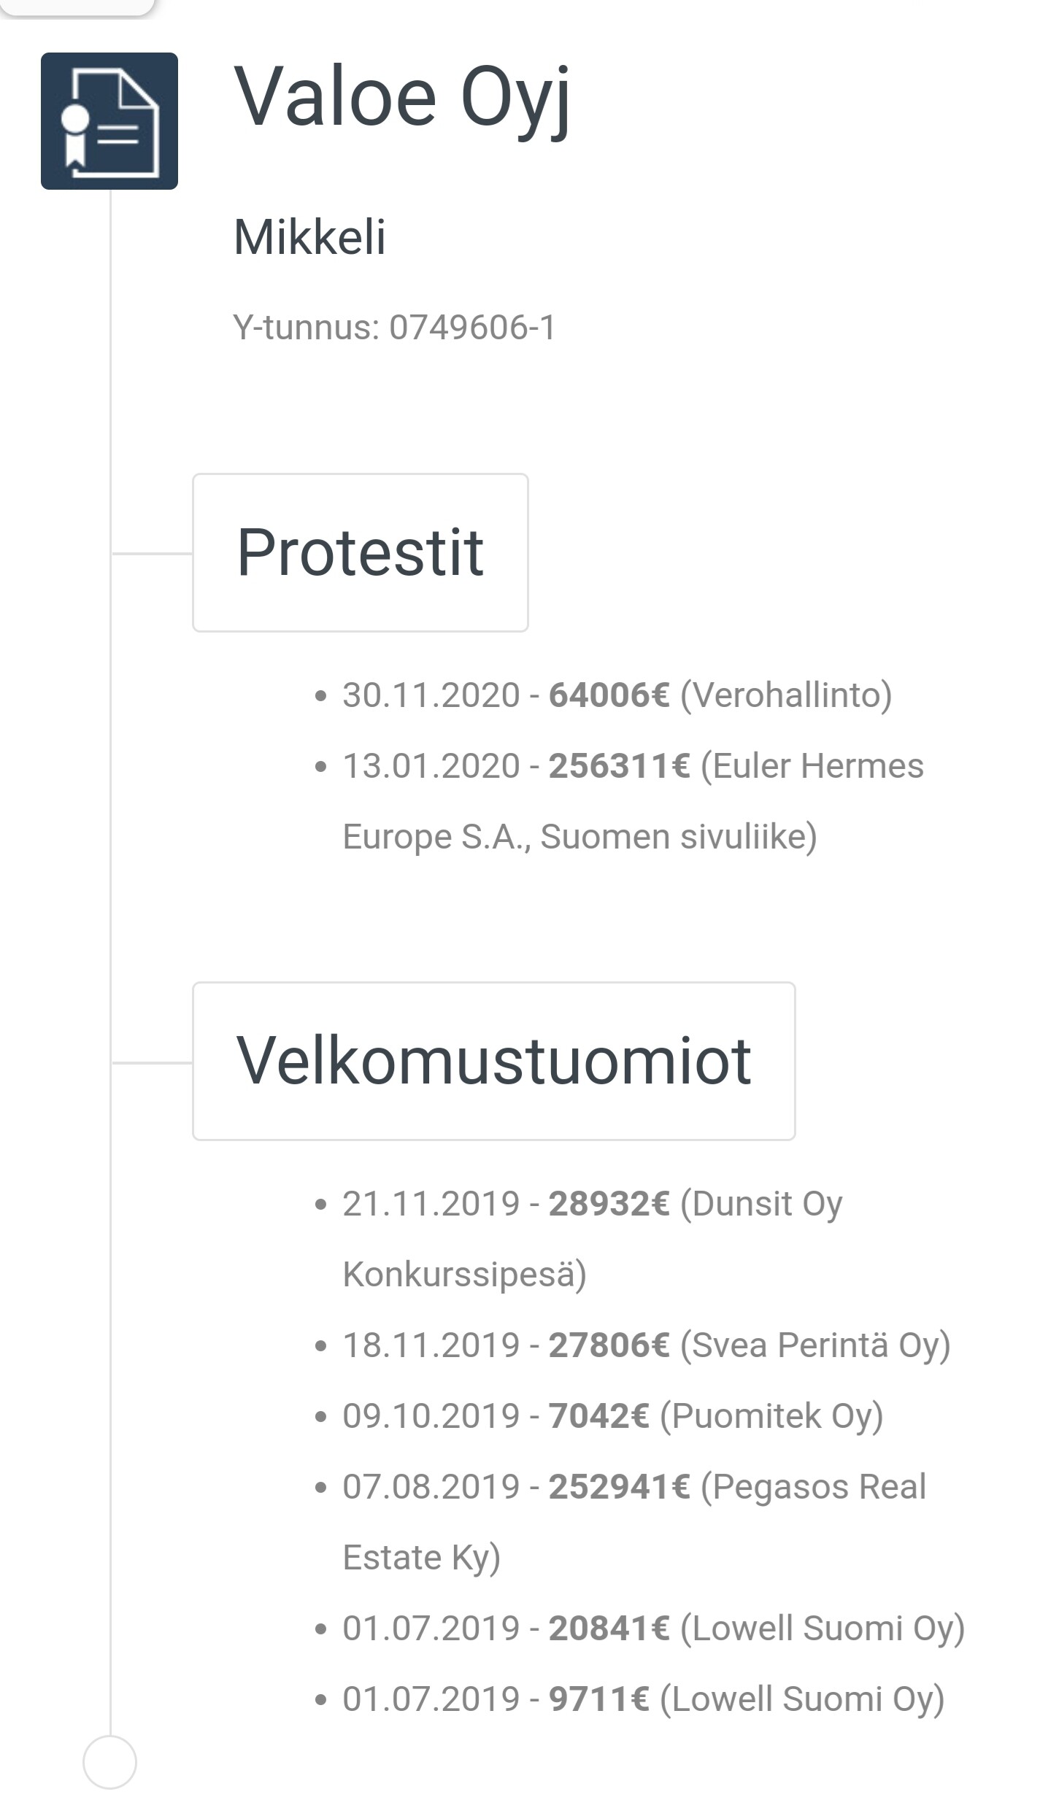Open the Velkomustuomiot section box
The height and width of the screenshot is (1816, 1051).
pyautogui.click(x=493, y=1061)
